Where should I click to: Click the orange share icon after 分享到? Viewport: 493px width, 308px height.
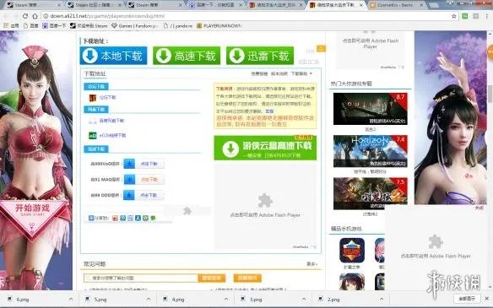pyautogui.click(x=115, y=218)
